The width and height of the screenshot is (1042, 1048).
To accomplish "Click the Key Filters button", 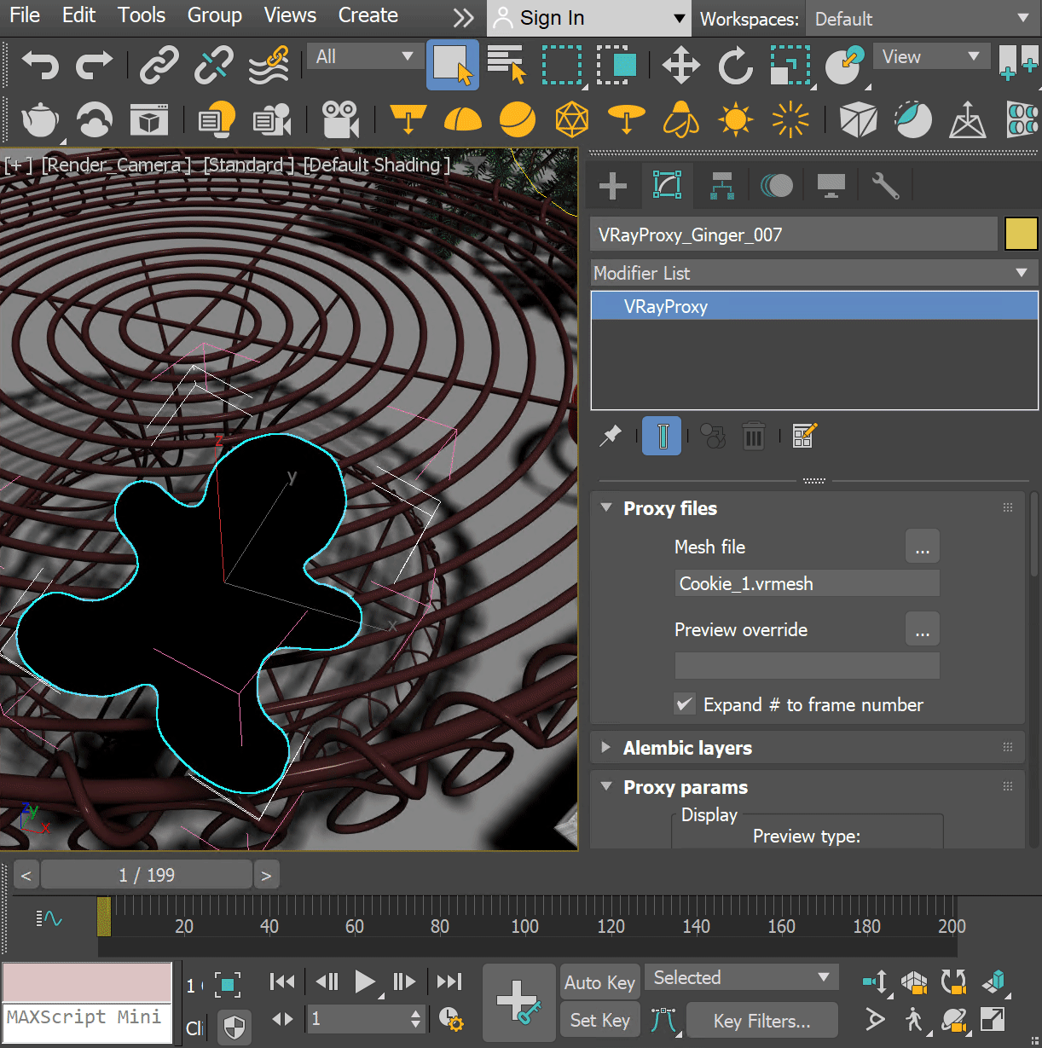I will pyautogui.click(x=761, y=1021).
